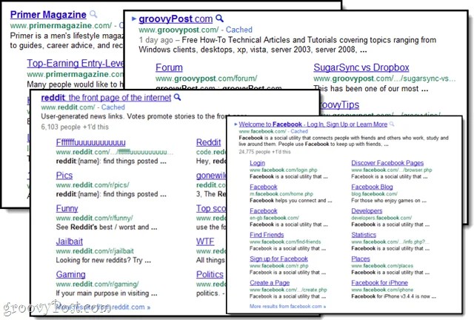Open the Facebook Blog sitelink
This screenshot has width=474, height=320.
(x=372, y=187)
